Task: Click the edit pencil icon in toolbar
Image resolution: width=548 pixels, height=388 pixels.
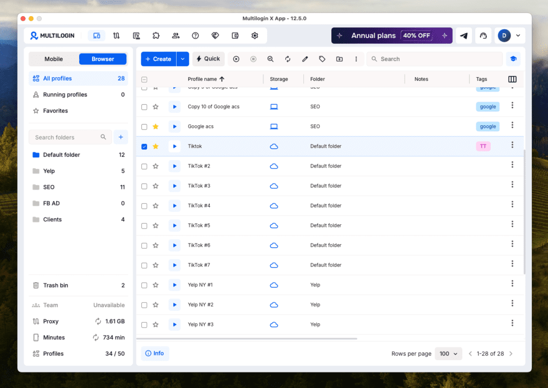Action: (x=305, y=59)
